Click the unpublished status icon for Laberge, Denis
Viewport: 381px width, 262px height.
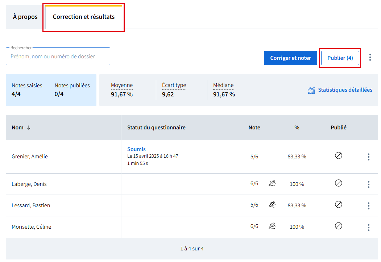click(338, 183)
